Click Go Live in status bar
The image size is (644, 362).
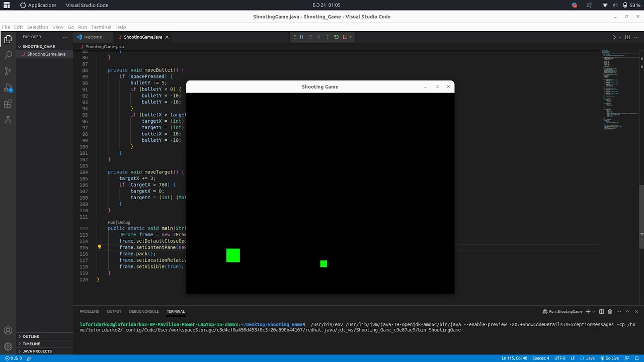point(609,358)
